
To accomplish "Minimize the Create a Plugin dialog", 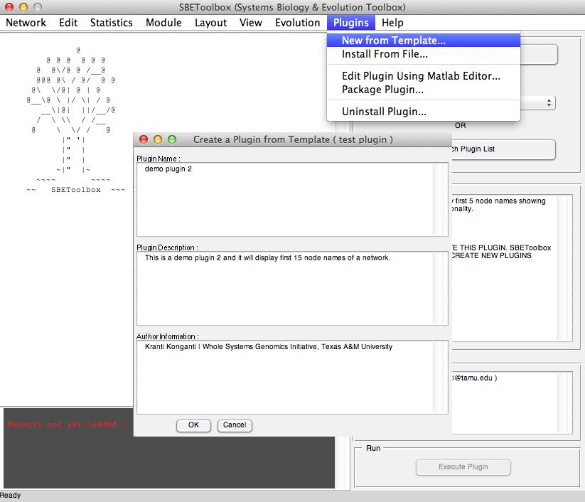I will (158, 139).
